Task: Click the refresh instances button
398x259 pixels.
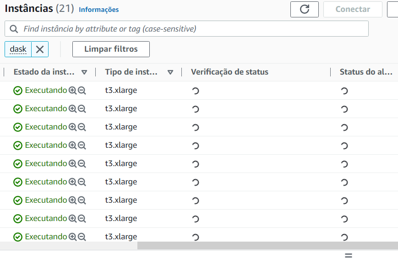Action: [305, 9]
